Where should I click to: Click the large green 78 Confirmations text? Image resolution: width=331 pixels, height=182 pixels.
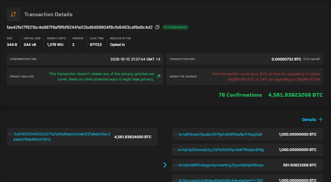[x=240, y=95]
